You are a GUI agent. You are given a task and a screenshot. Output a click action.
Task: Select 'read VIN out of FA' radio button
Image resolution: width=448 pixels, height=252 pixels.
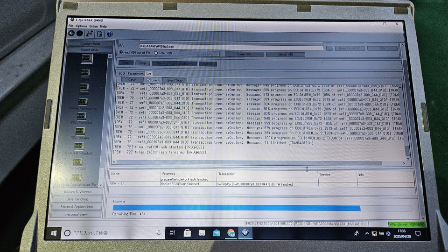point(121,52)
